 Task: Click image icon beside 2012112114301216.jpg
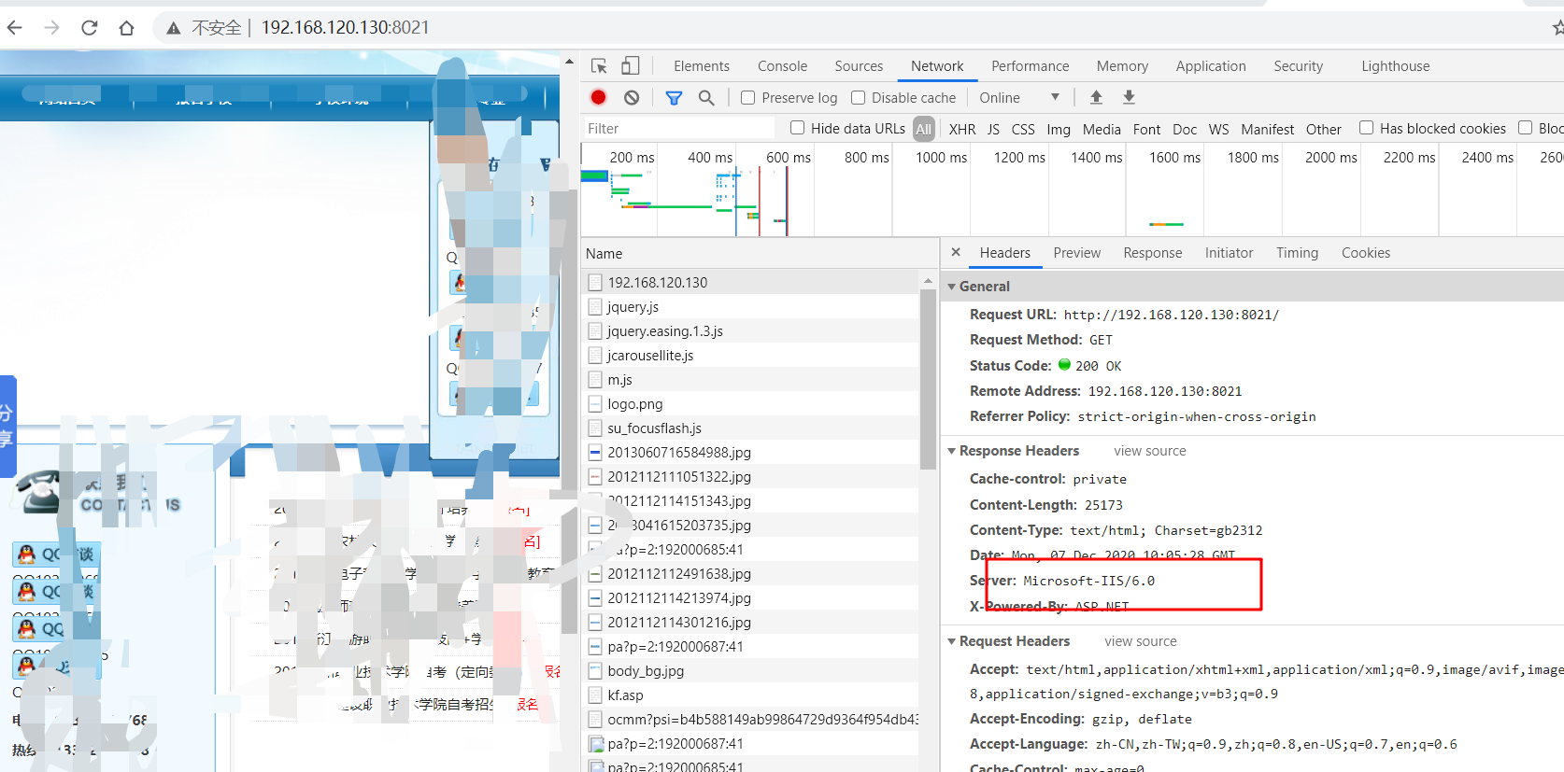pyautogui.click(x=595, y=622)
